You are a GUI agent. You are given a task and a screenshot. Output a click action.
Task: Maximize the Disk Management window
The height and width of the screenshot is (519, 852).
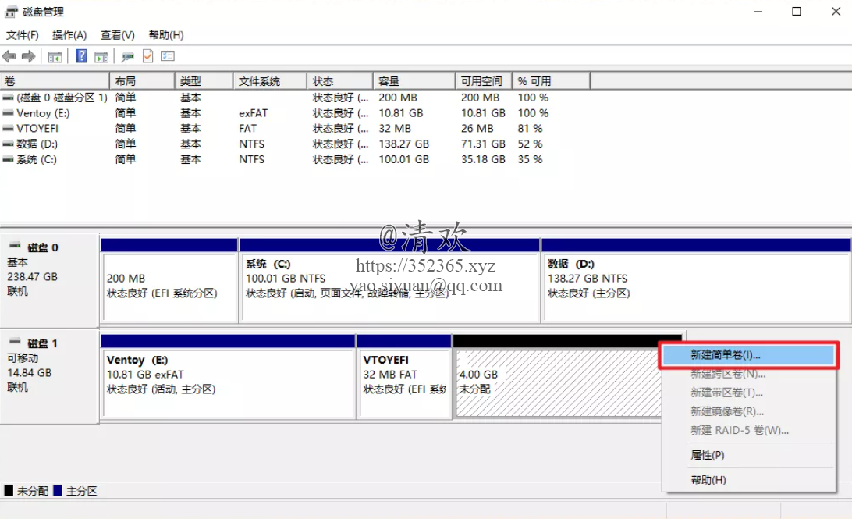[797, 12]
